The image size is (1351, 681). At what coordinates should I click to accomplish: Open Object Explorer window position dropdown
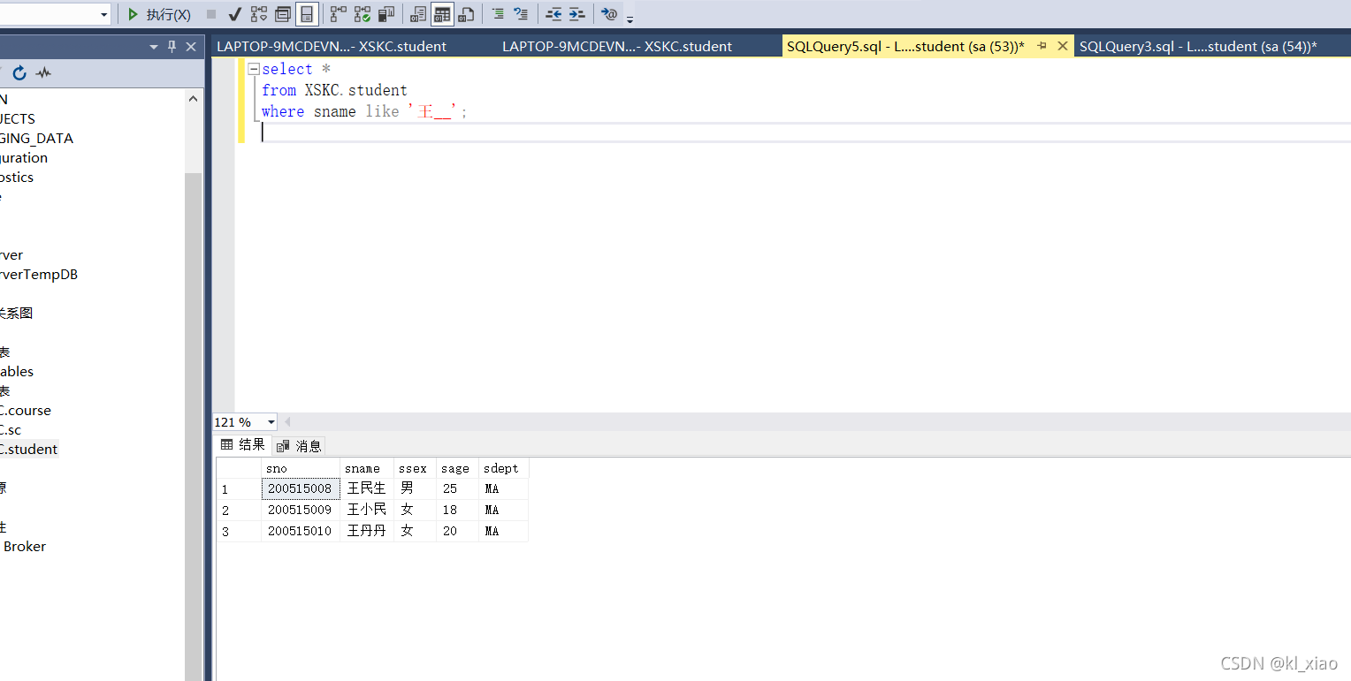tap(154, 47)
